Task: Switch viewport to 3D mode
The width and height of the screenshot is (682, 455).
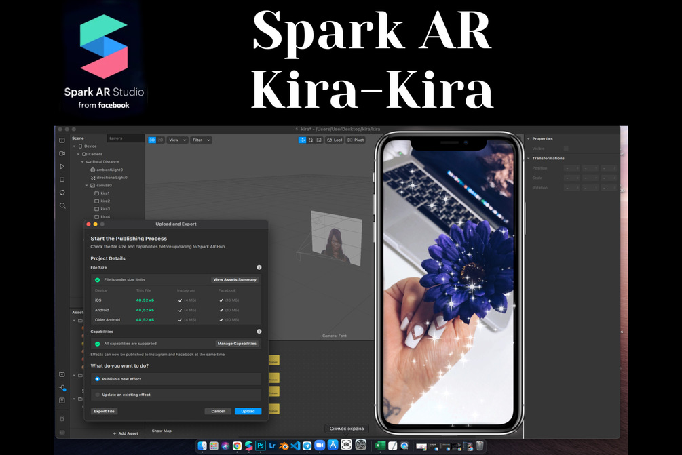Action: 152,140
